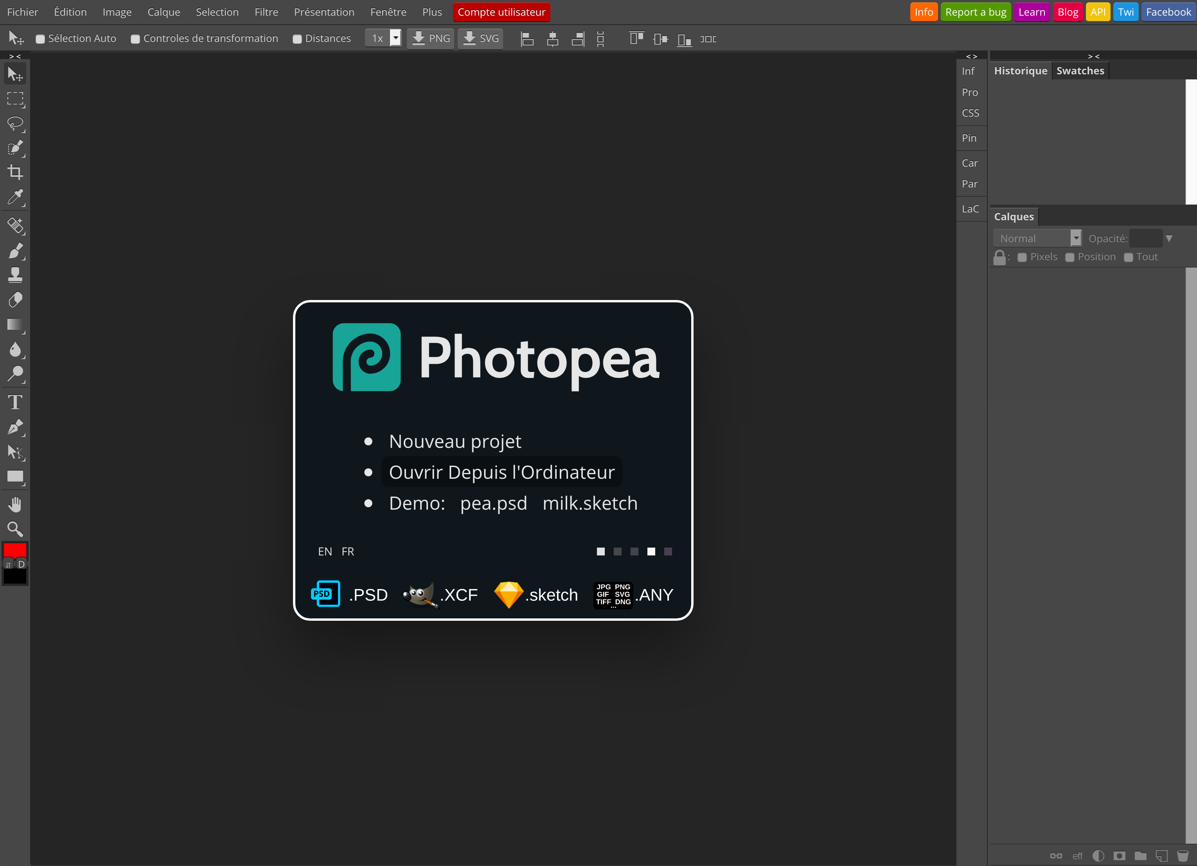
Task: Enable the Distances checkbox
Action: 297,39
